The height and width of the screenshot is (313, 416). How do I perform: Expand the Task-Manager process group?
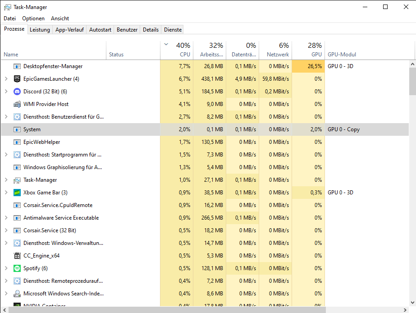(6, 180)
